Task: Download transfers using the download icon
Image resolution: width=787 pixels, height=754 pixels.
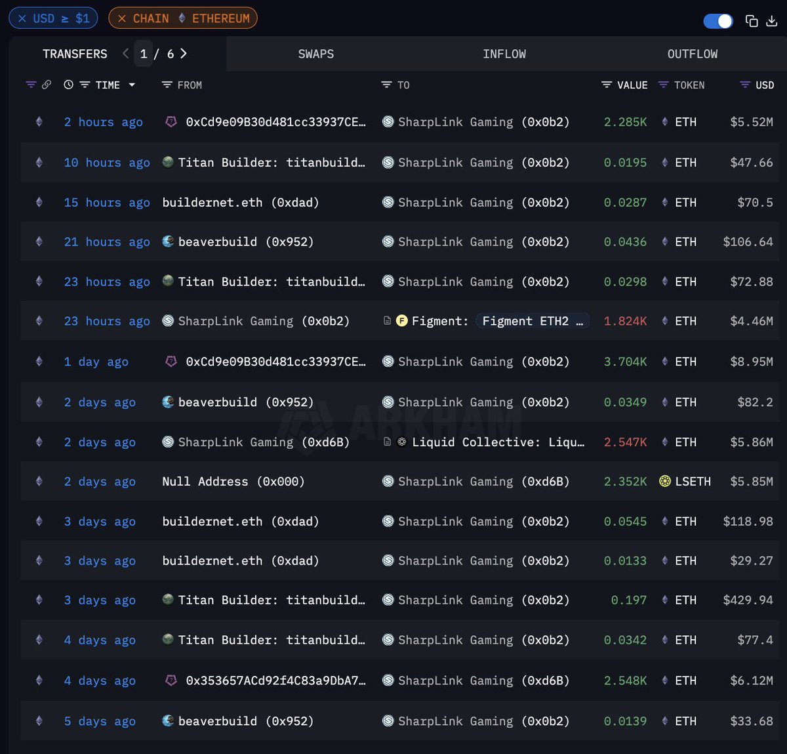Action: point(772,21)
